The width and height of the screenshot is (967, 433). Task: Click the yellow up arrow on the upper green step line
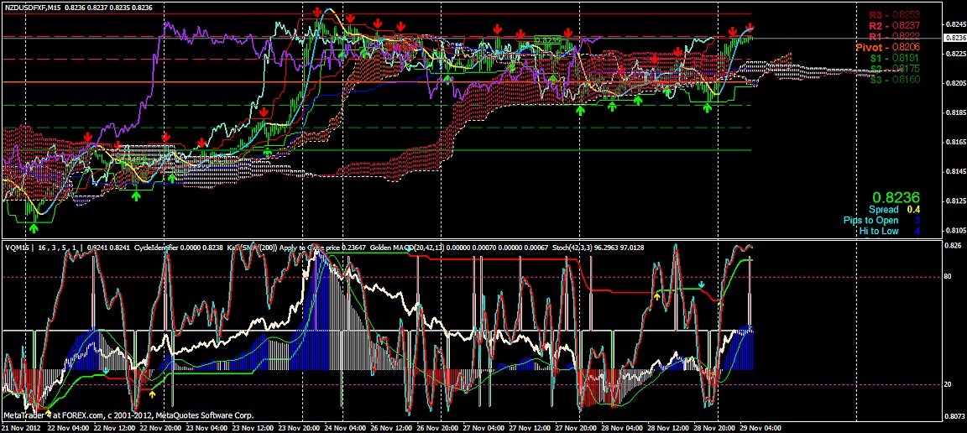(656, 297)
